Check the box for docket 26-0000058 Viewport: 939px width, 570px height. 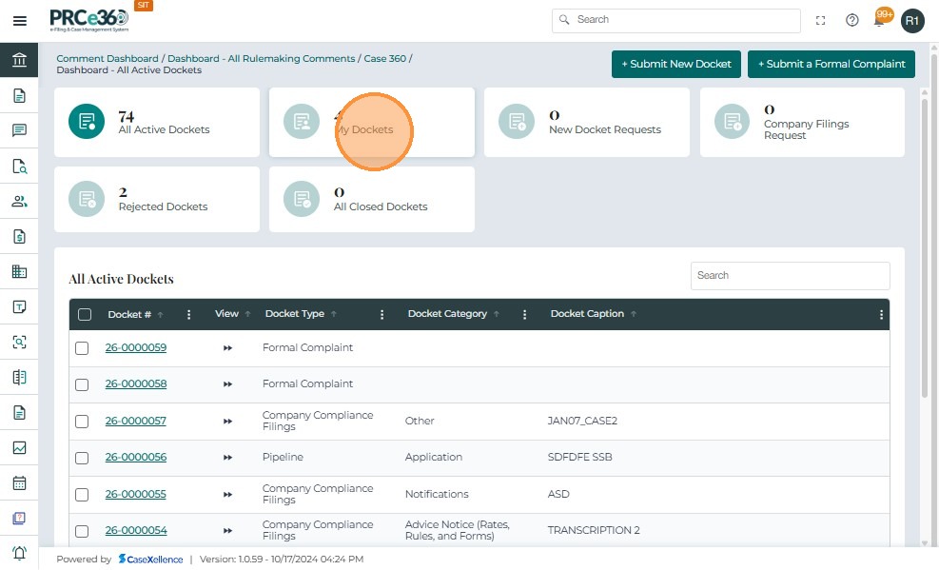tap(82, 384)
